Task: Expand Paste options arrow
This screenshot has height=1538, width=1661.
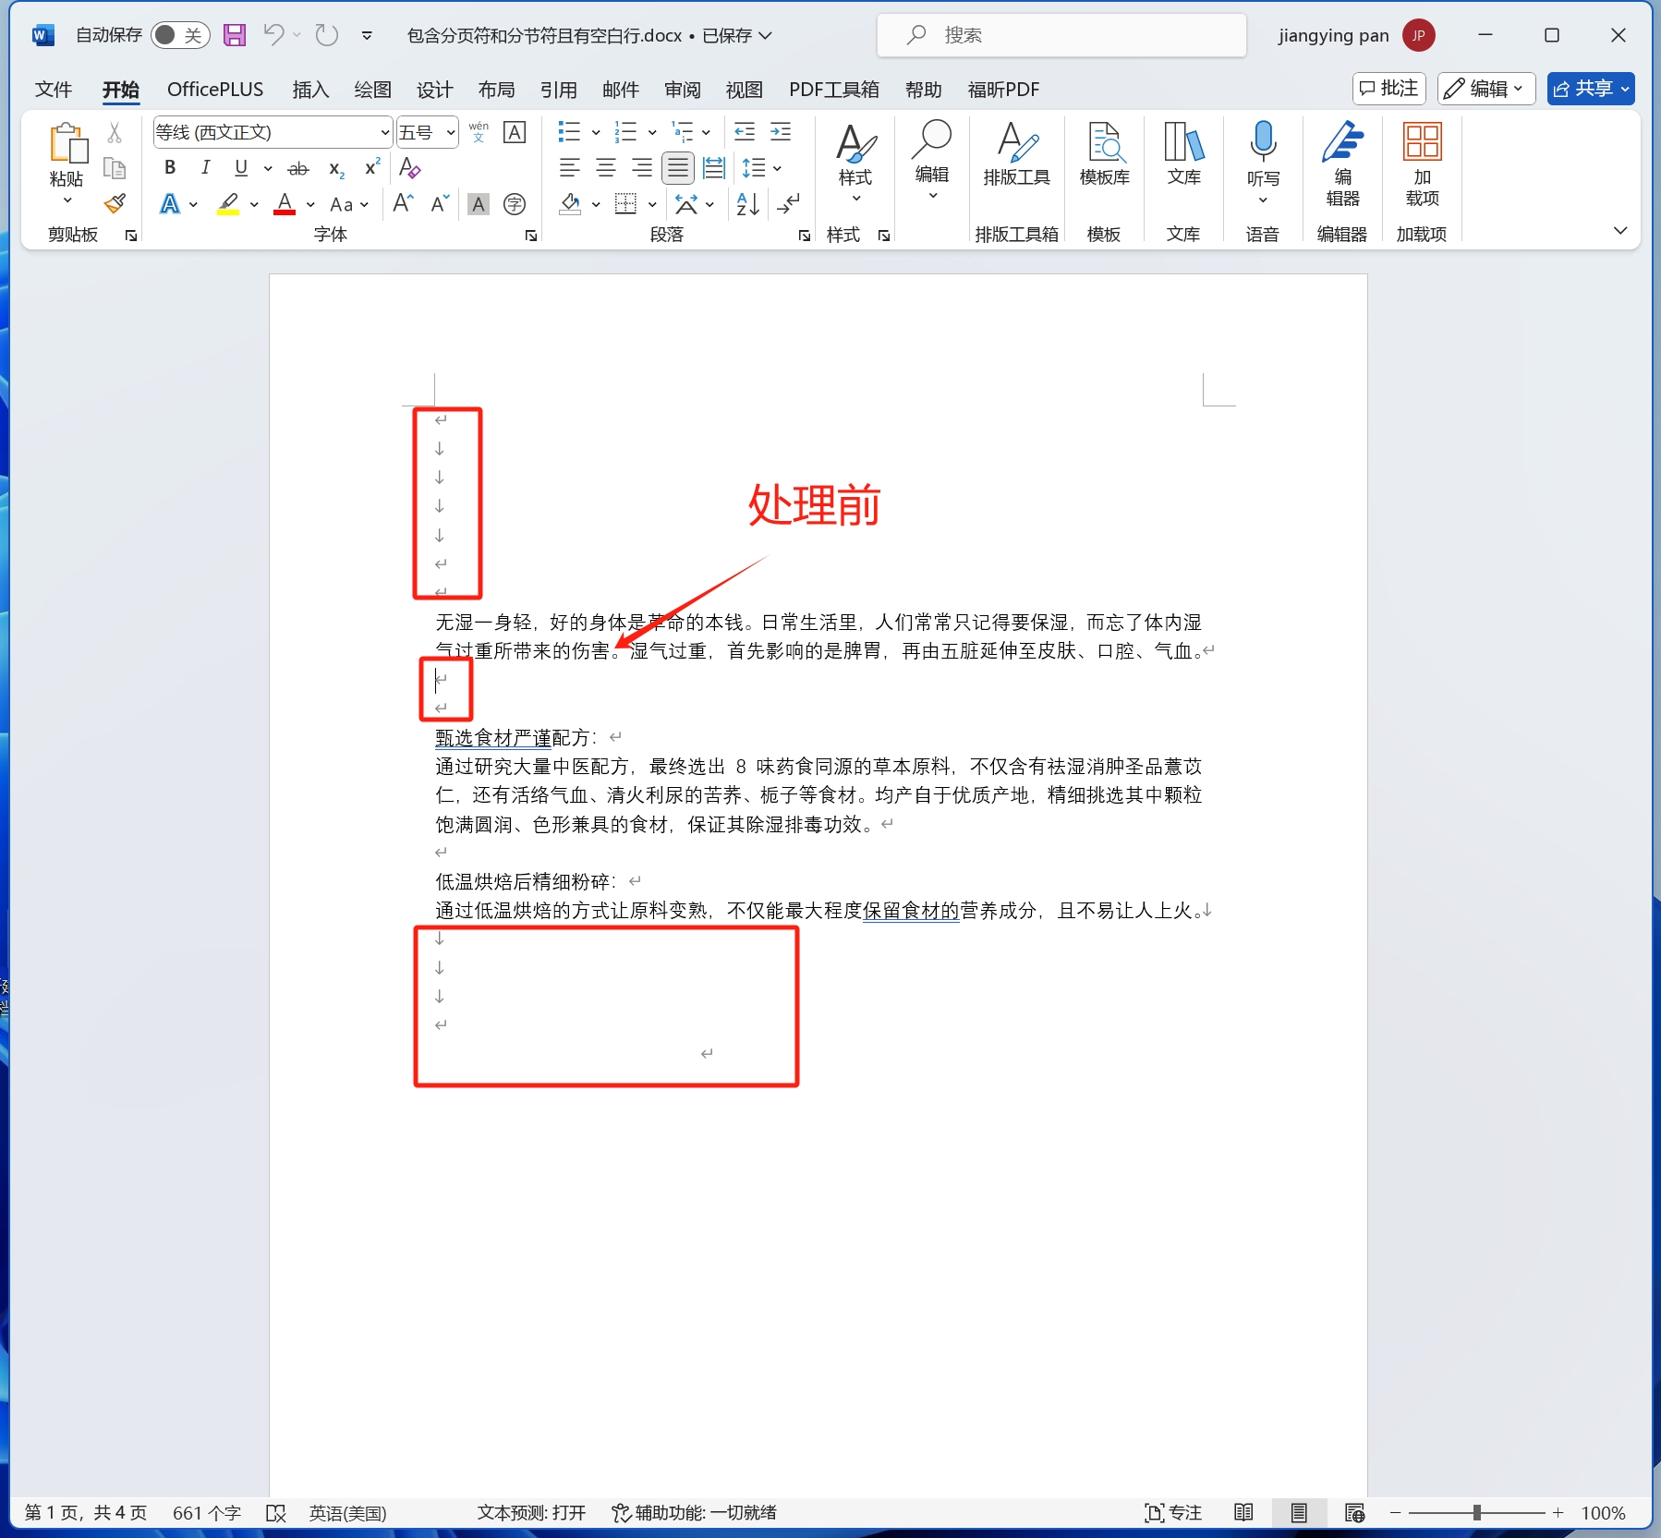Action: [67, 201]
